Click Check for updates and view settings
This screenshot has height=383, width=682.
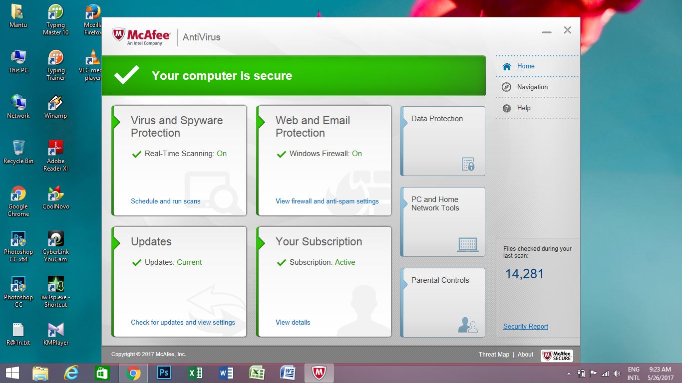coord(183,323)
